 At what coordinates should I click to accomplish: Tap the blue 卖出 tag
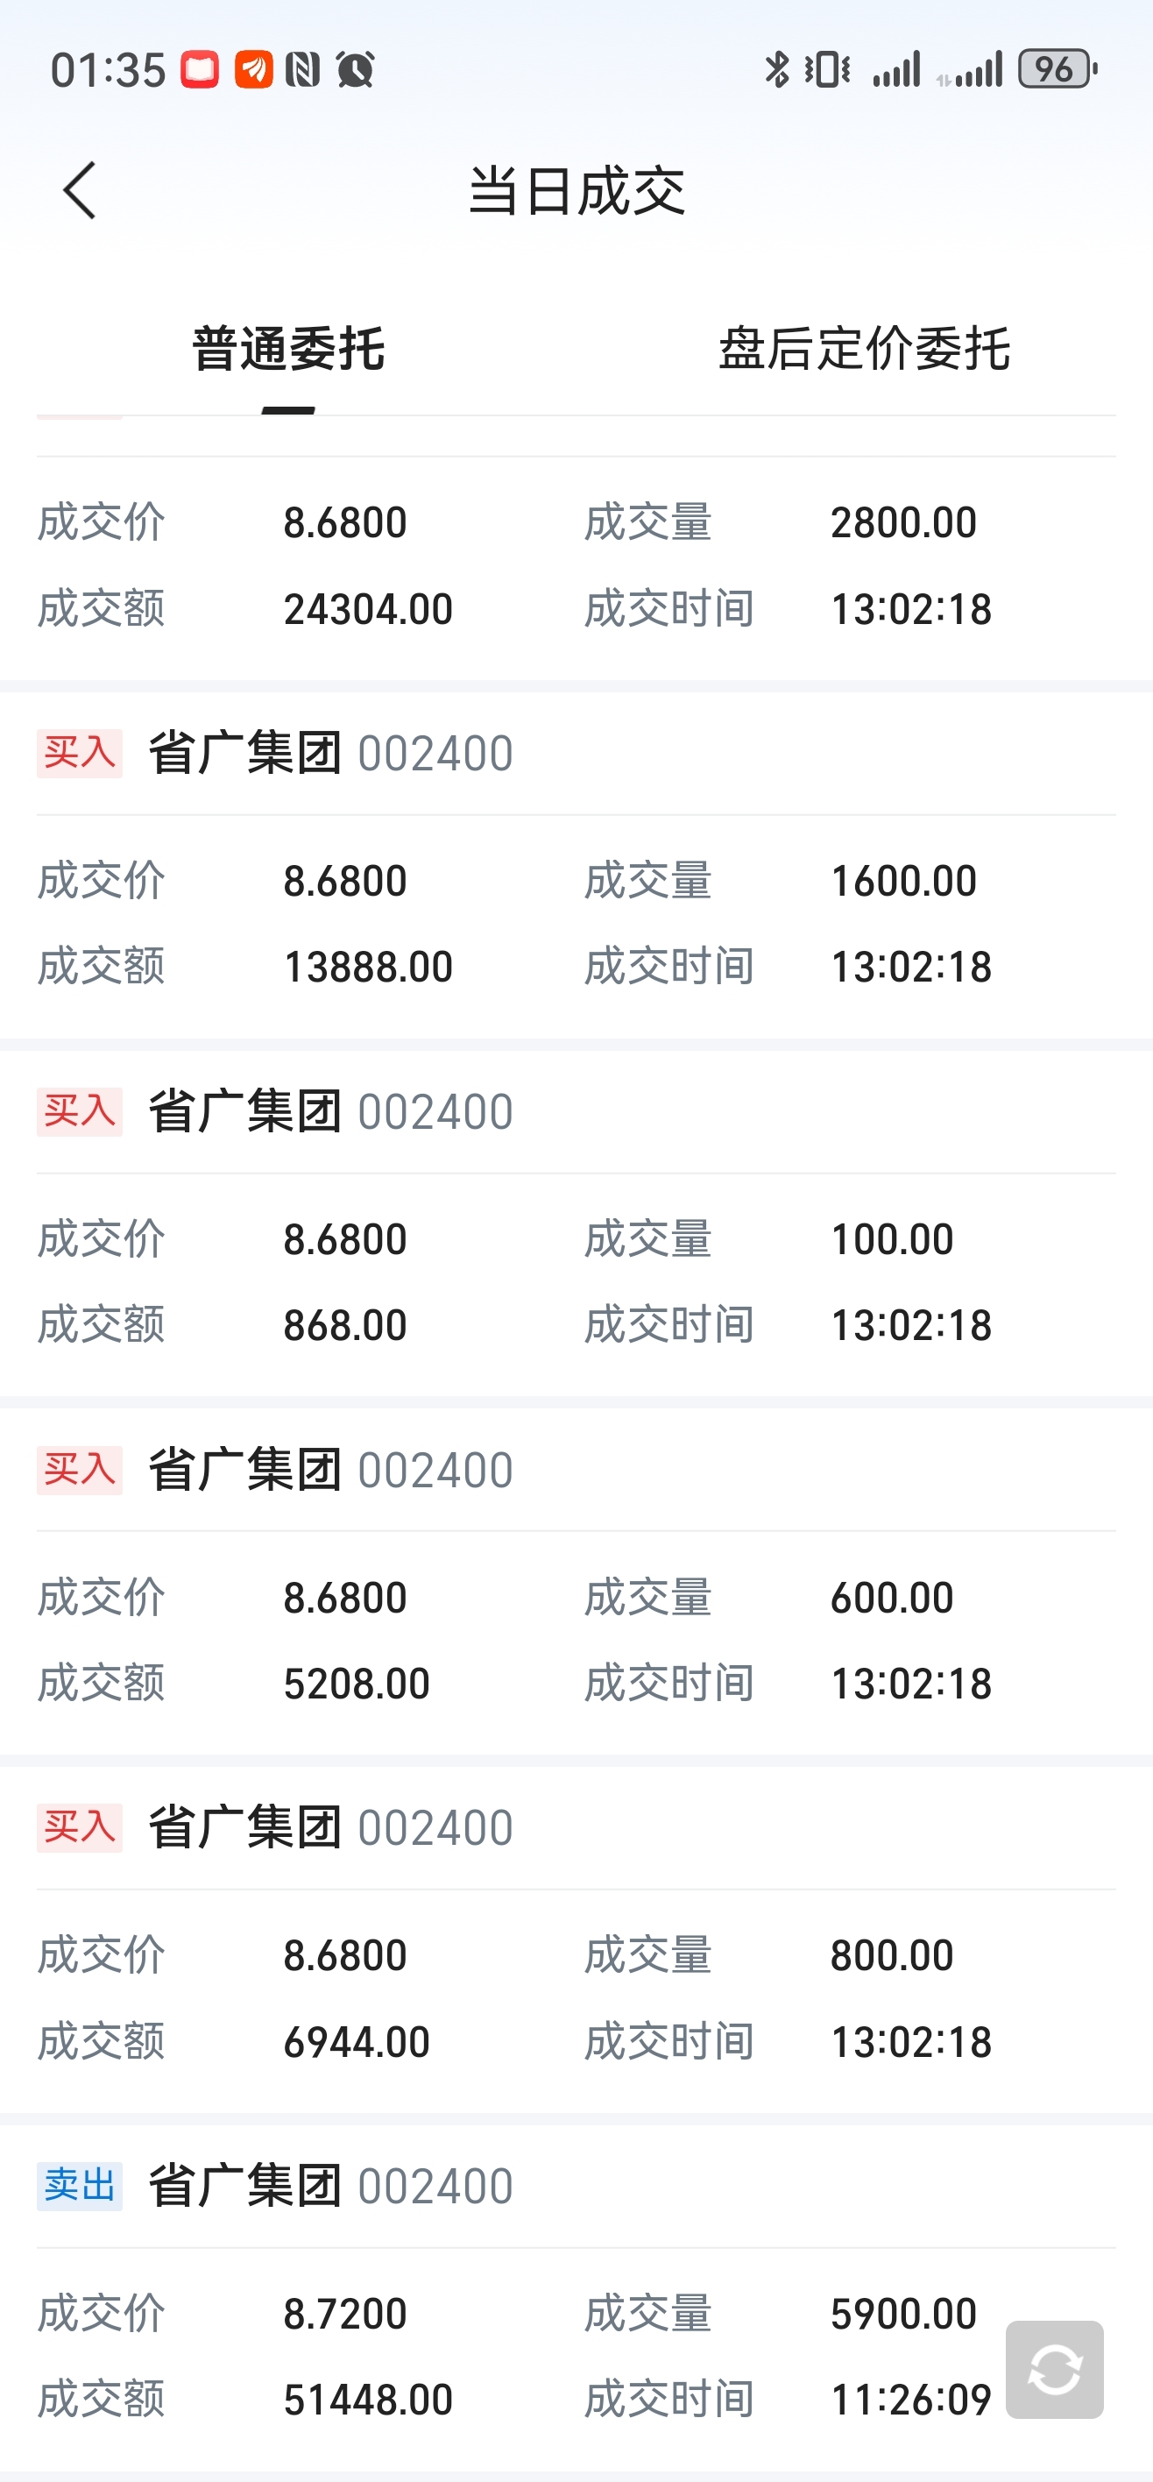80,2185
